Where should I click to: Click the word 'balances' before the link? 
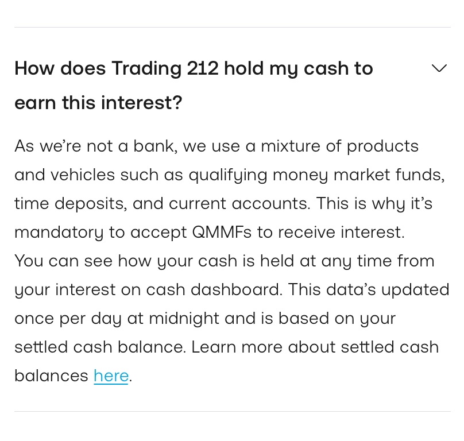click(51, 376)
